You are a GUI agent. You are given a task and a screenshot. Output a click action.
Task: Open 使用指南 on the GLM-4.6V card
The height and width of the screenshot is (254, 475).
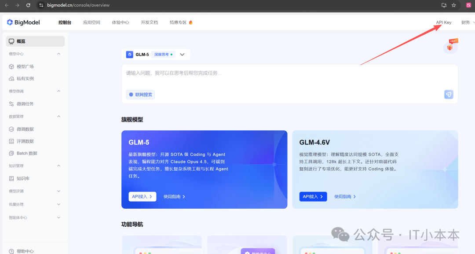point(345,197)
